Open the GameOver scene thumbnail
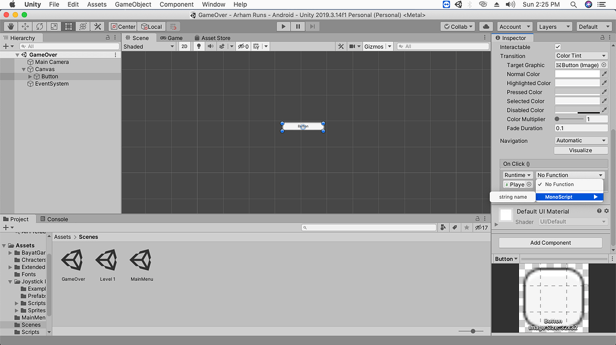Screen dimensions: 616x345 [73, 261]
